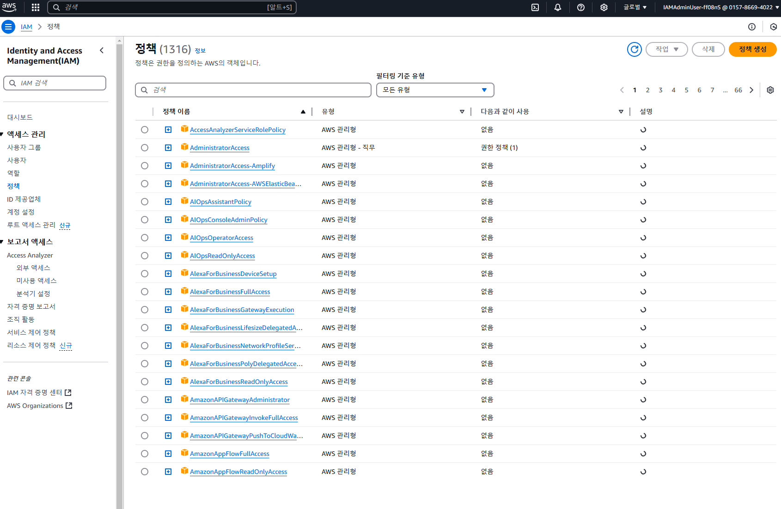Click the policy cube icon for AIOpsAssistantPolicy
Viewport: 781px width, 509px height.
184,201
